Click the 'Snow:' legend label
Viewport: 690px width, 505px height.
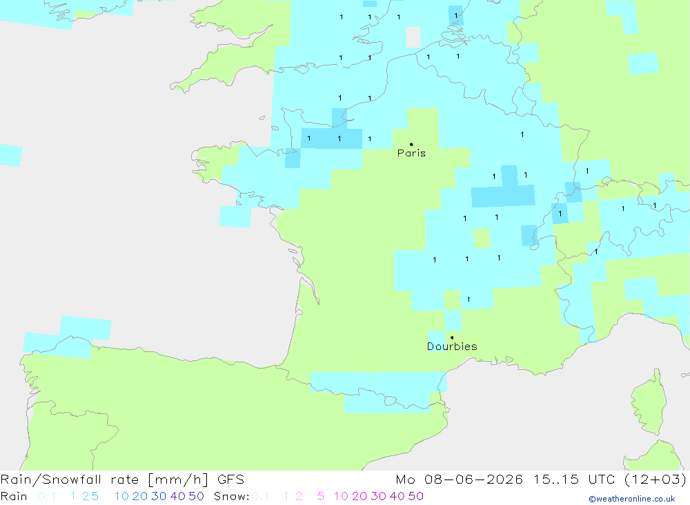coord(231,496)
